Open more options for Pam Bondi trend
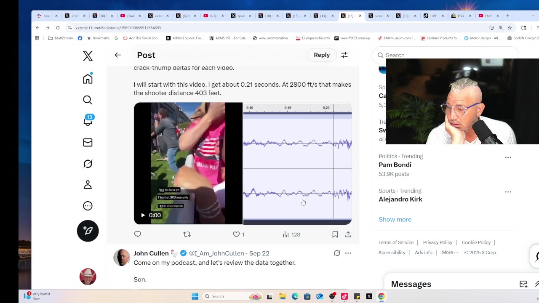Image resolution: width=539 pixels, height=303 pixels. [508, 157]
